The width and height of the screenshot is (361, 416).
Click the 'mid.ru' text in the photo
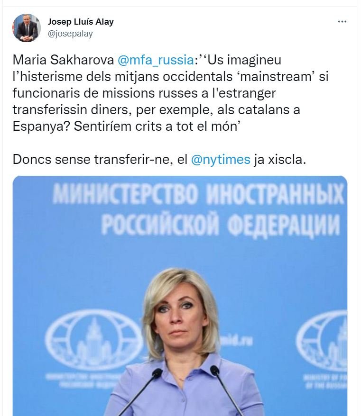pos(242,340)
